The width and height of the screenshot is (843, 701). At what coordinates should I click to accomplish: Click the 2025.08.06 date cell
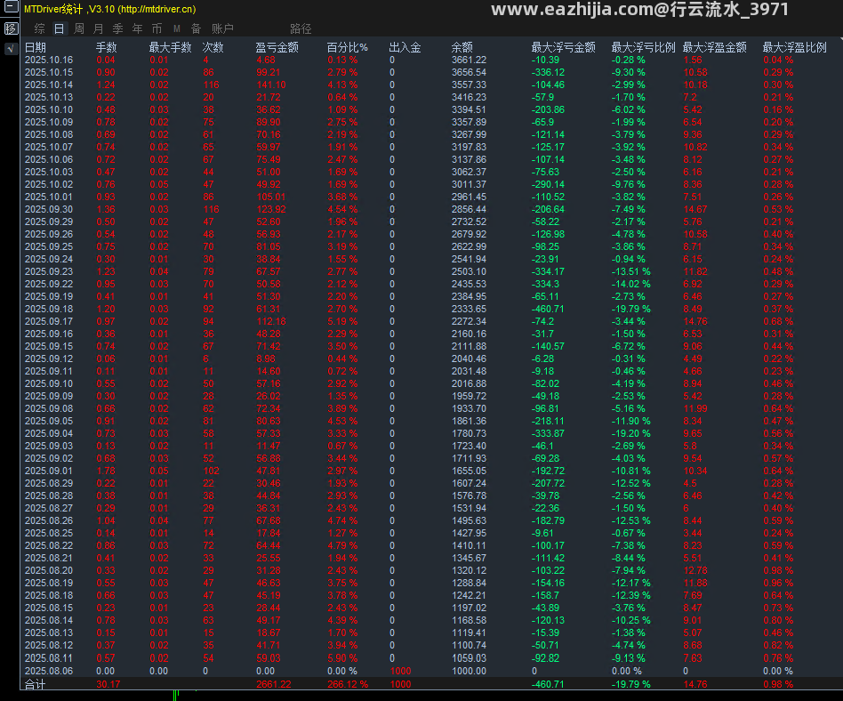pyautogui.click(x=49, y=671)
